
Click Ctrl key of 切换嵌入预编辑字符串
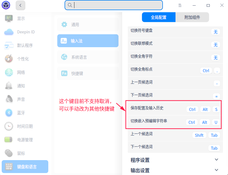click(192, 122)
